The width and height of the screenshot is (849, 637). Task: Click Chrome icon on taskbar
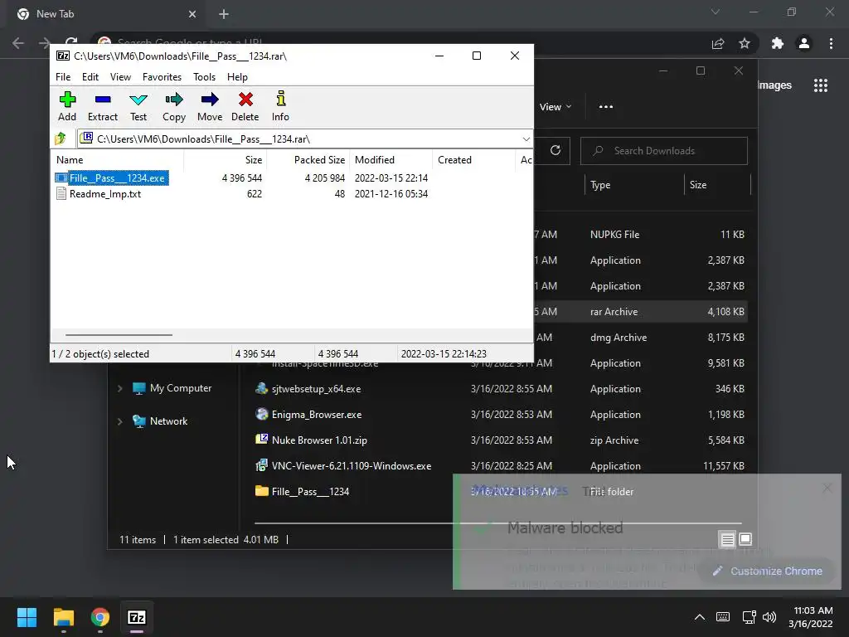pos(100,617)
